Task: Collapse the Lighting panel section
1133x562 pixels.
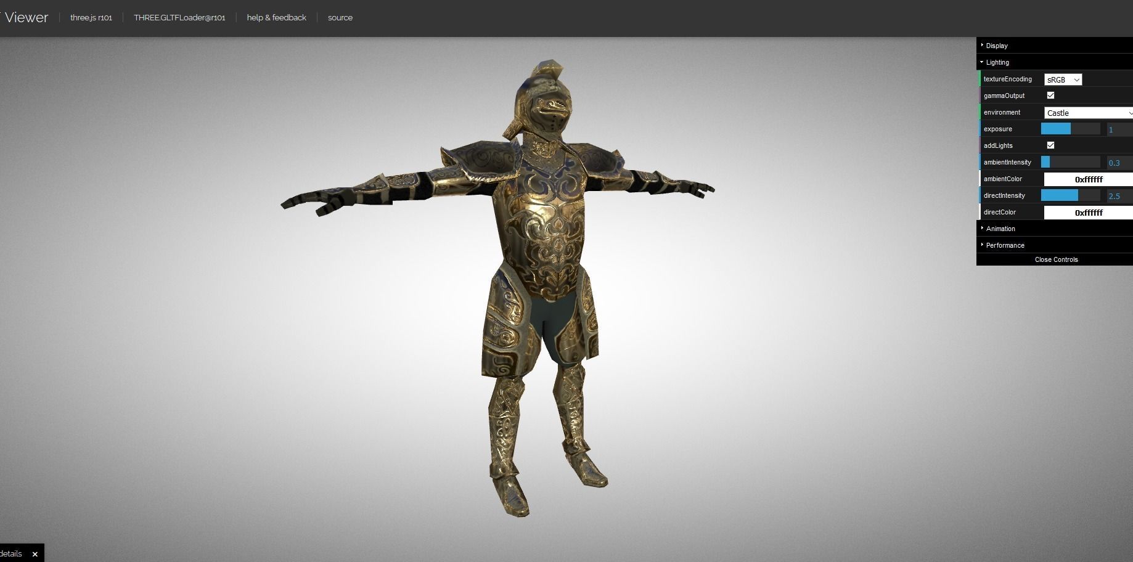Action: [997, 62]
